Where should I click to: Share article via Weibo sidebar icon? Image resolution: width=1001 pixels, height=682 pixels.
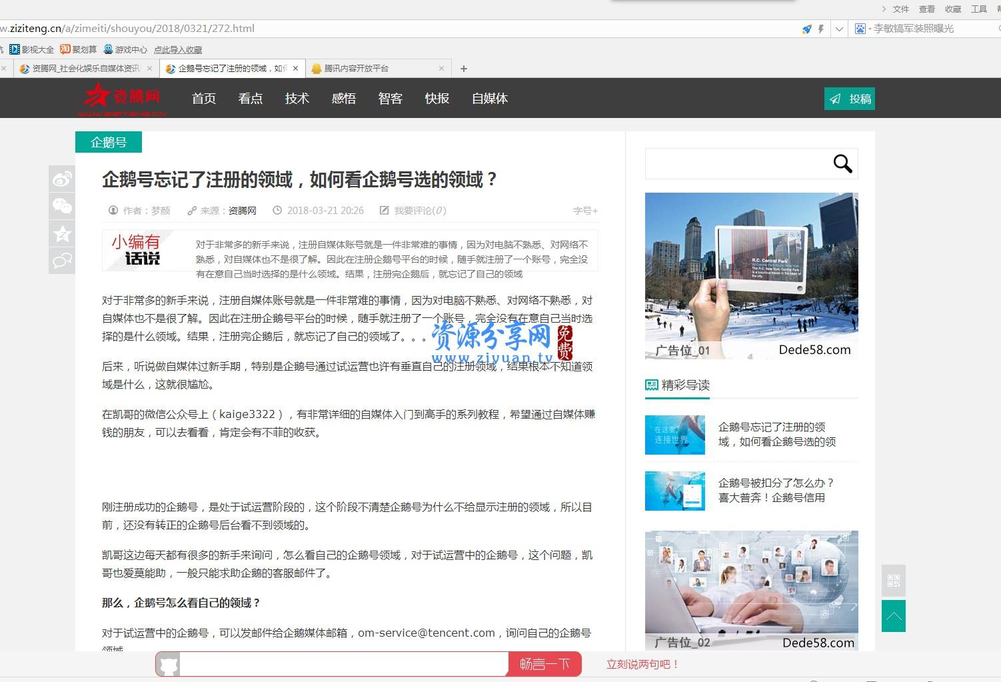pyautogui.click(x=62, y=179)
